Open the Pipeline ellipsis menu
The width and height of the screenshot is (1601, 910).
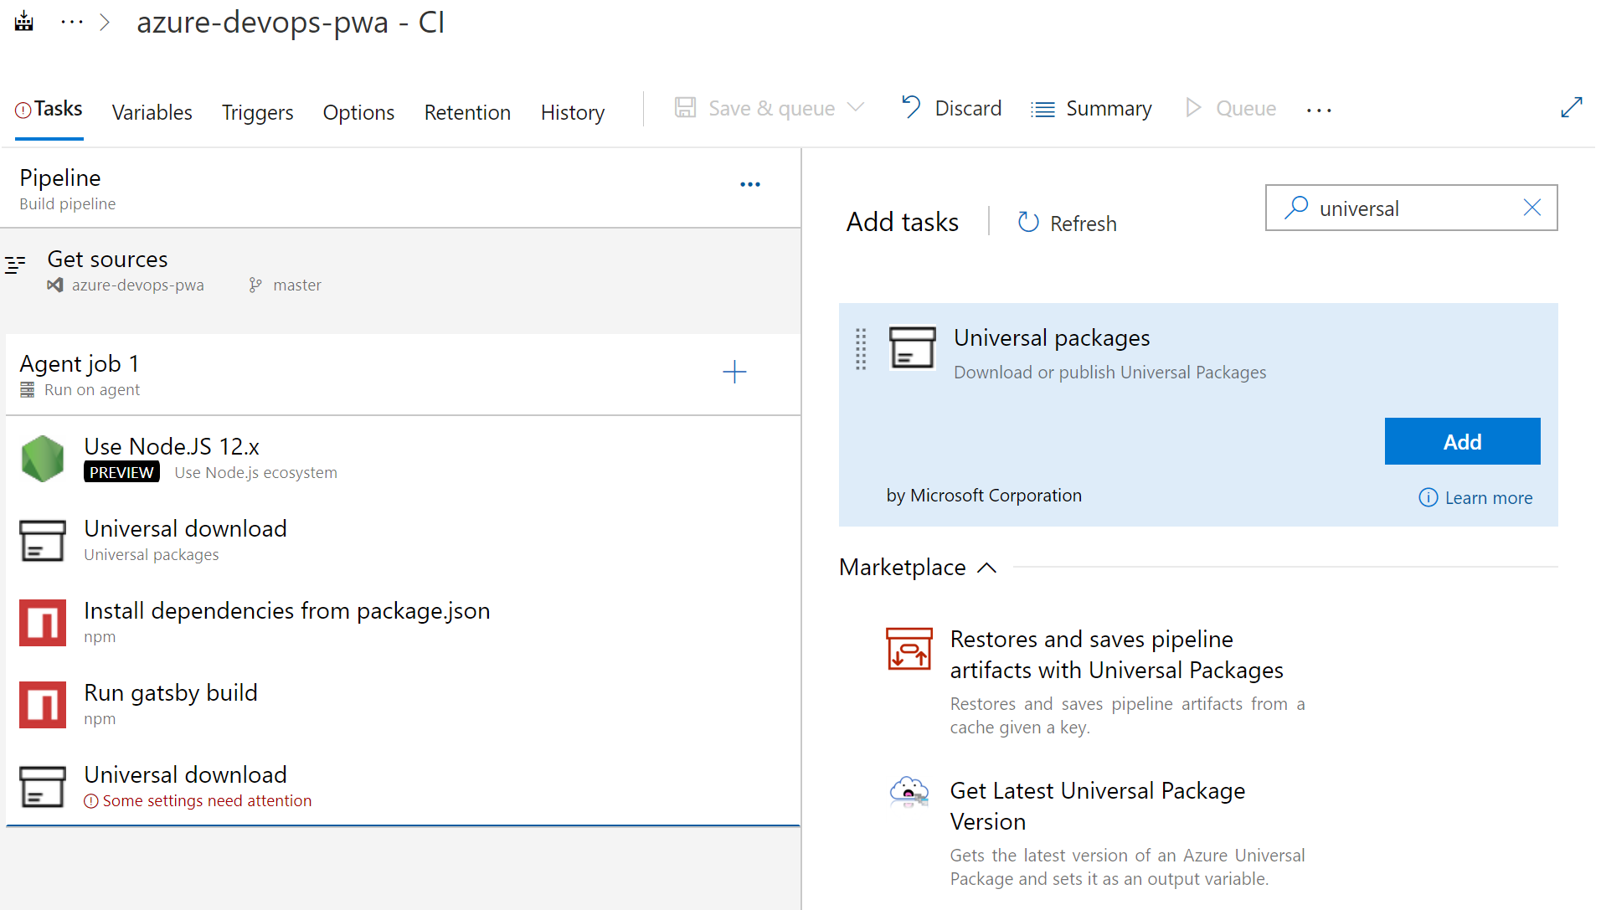coord(749,184)
